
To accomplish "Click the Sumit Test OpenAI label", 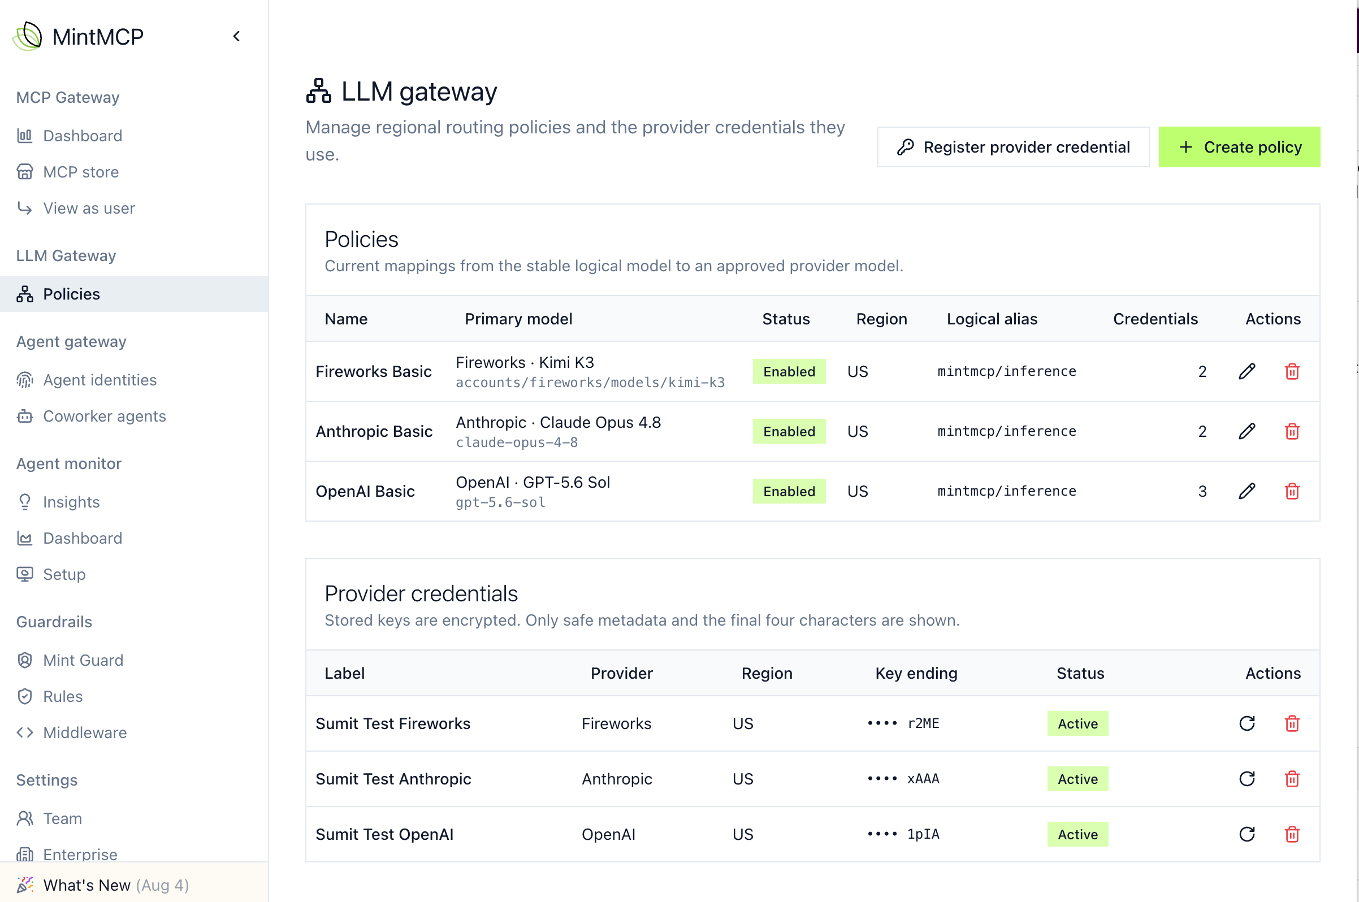I will tap(384, 834).
